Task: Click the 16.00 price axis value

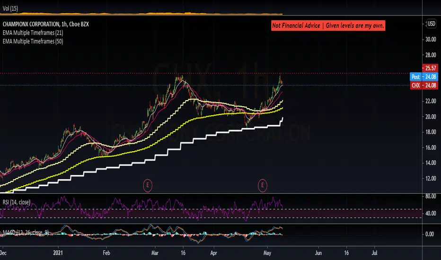Action: tap(431, 147)
